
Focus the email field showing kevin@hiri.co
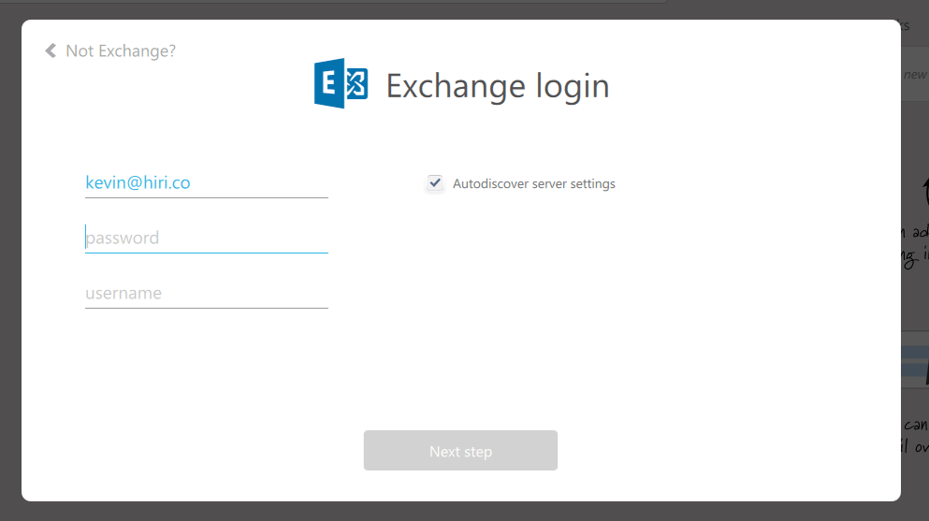pos(206,182)
